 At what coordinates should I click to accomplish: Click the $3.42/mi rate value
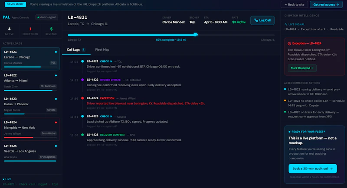tap(239, 22)
